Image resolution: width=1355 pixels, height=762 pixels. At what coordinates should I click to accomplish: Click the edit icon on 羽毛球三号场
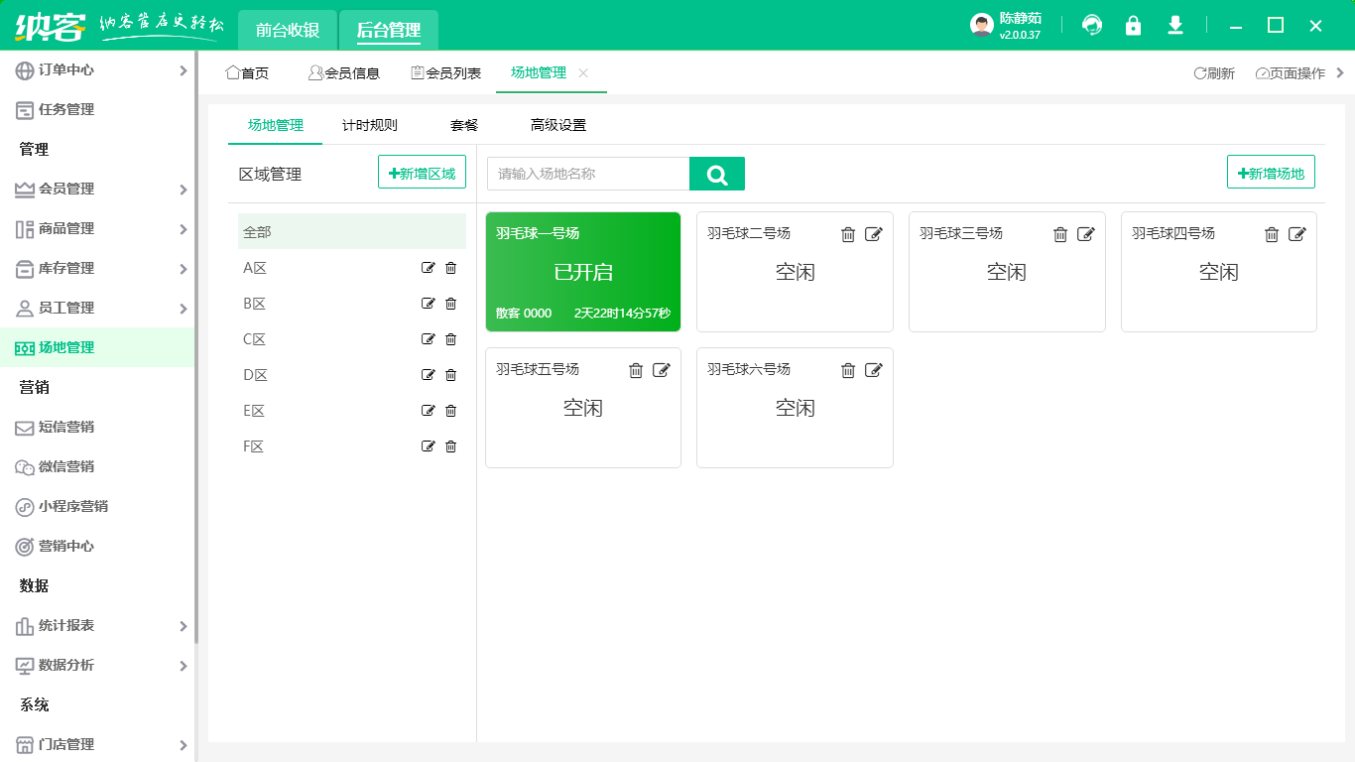pyautogui.click(x=1086, y=234)
